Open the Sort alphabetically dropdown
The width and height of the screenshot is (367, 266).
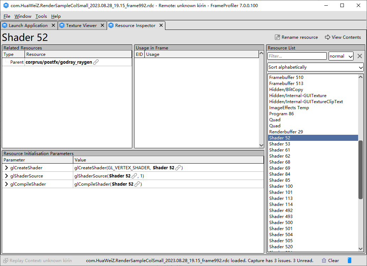[315, 67]
